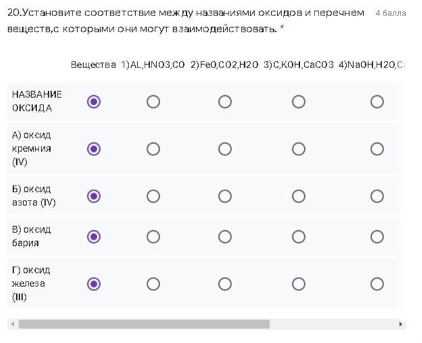Select option 1 for оксид кремния (IV) row

(x=154, y=149)
